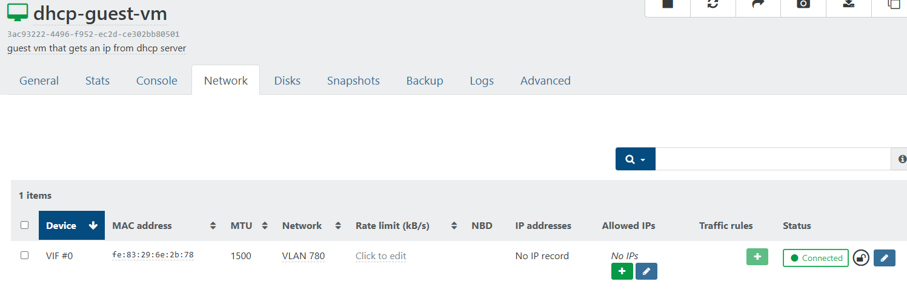Open the Advanced tab

click(x=545, y=80)
